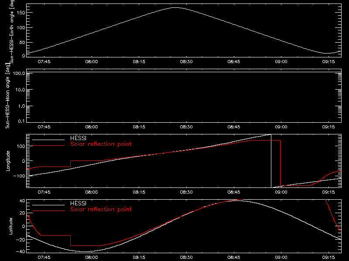Click the Sun-HESSI-Earth angle axis label
The height and width of the screenshot is (261, 349).
[x=12, y=31]
